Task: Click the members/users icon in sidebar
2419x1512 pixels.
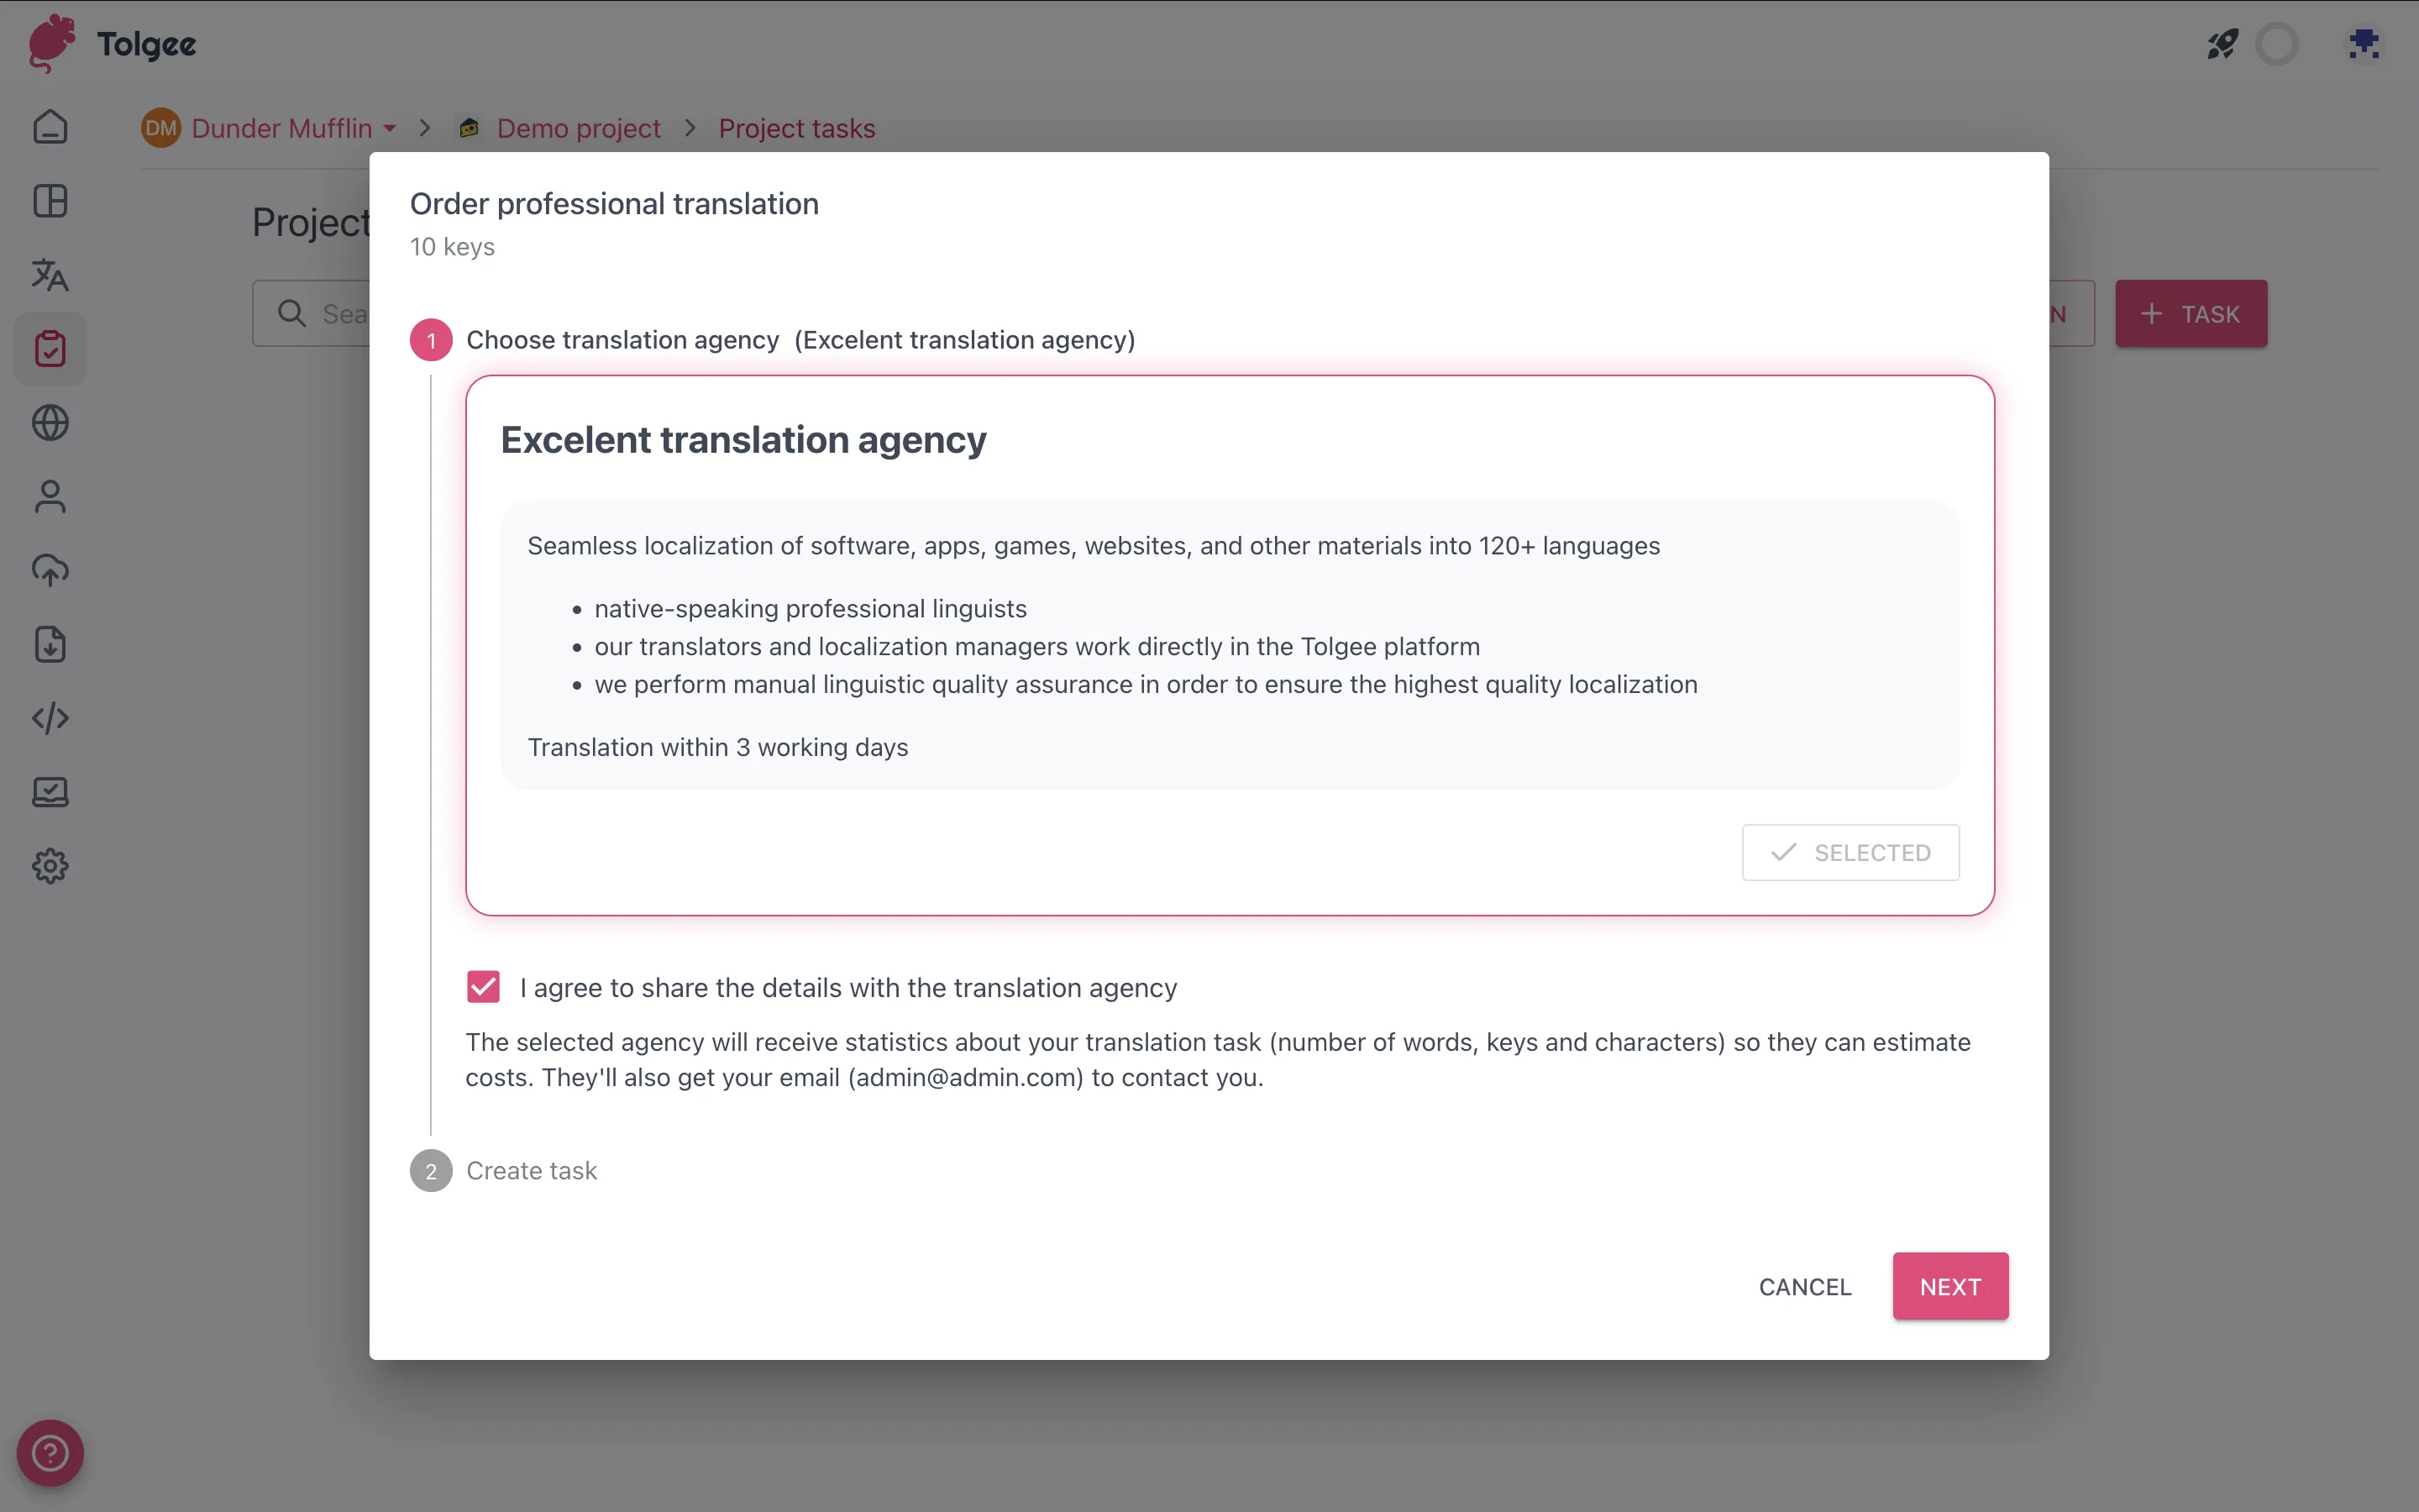Action: (49, 496)
